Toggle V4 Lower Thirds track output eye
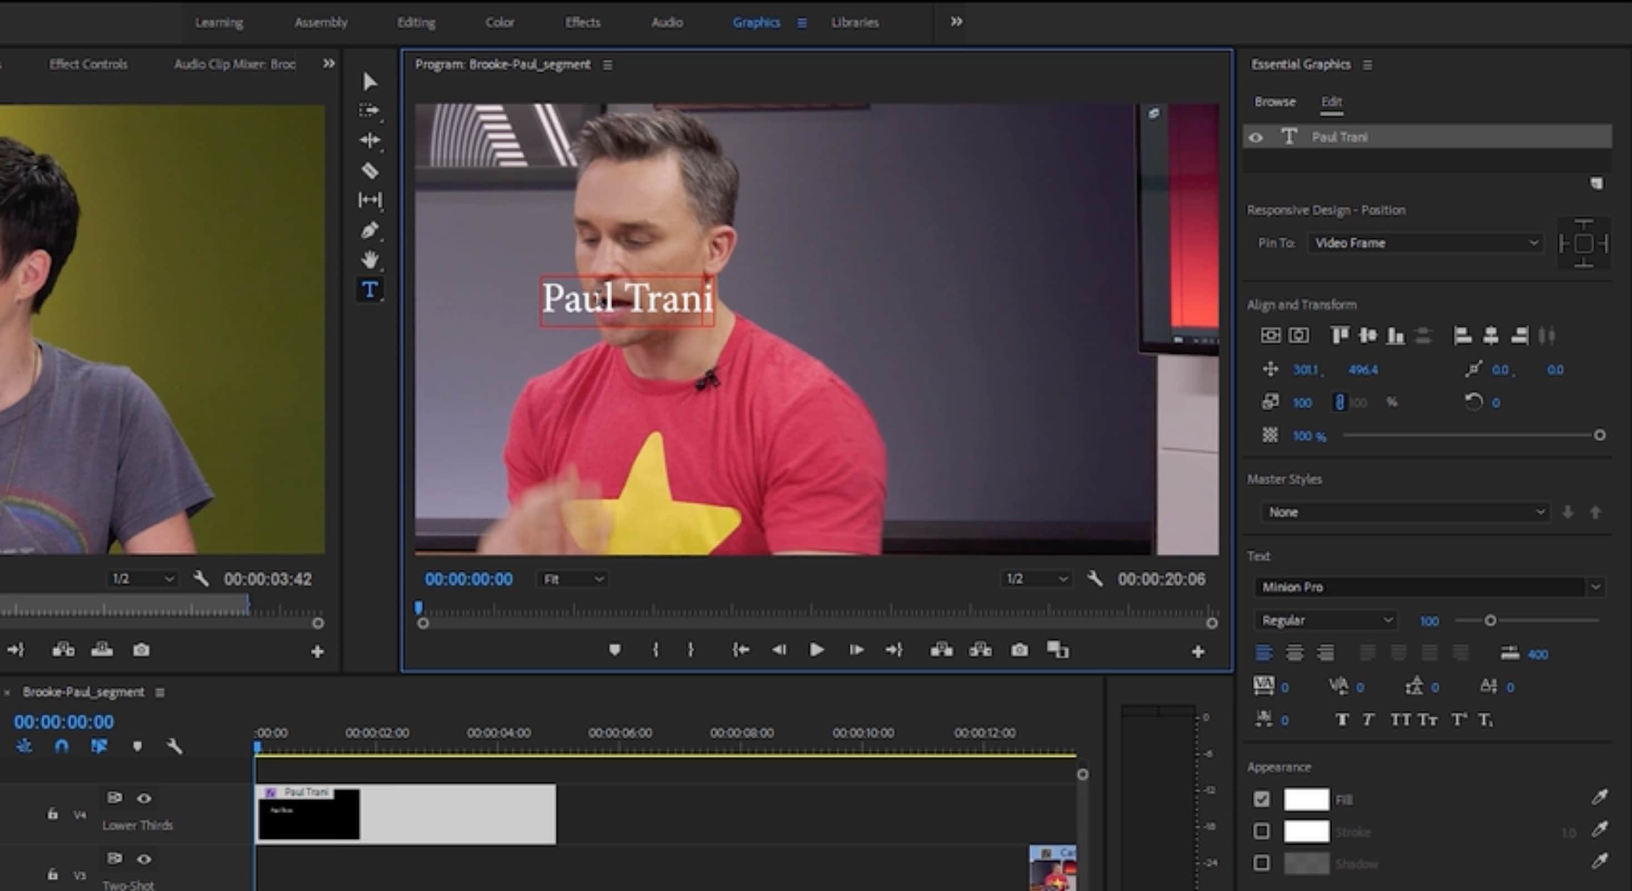1632x891 pixels. (x=144, y=798)
